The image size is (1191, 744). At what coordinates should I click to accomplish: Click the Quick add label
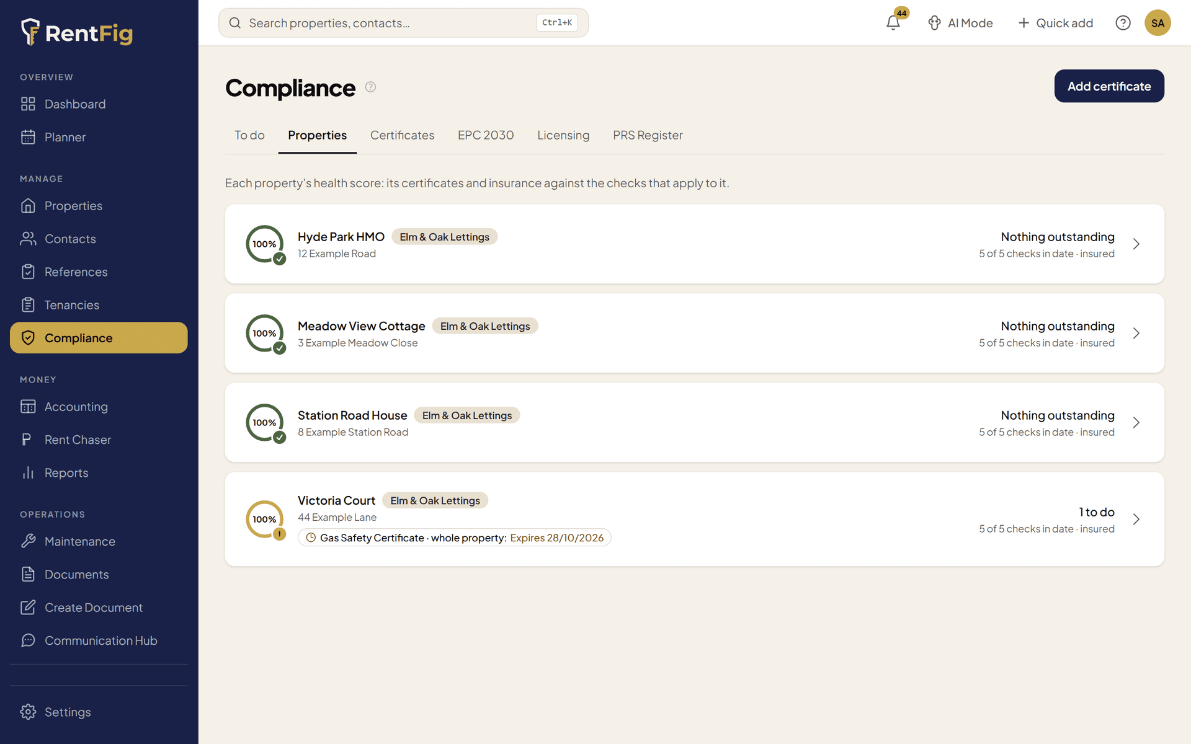[1064, 23]
